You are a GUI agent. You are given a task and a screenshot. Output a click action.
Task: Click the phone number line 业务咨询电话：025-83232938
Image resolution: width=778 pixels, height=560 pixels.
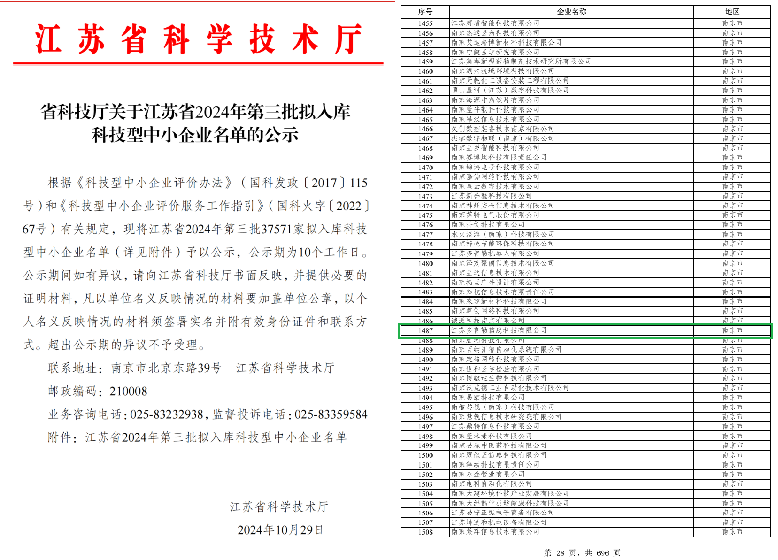(125, 414)
